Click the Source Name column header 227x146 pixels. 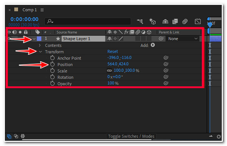coord(67,32)
